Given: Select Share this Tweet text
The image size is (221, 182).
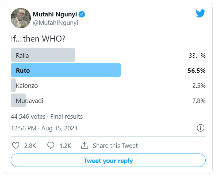Looking at the screenshot, I should pos(115,146).
